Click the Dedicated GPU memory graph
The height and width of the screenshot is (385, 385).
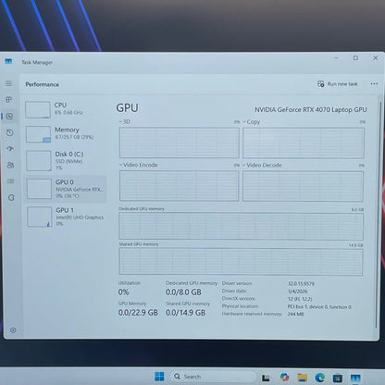(x=241, y=226)
